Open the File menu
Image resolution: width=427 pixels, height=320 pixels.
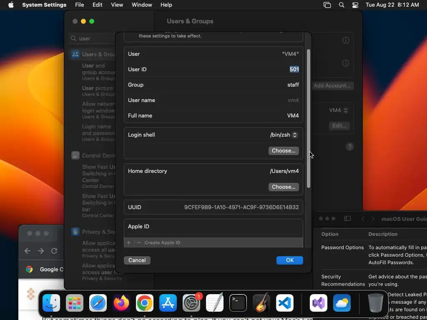pos(80,5)
